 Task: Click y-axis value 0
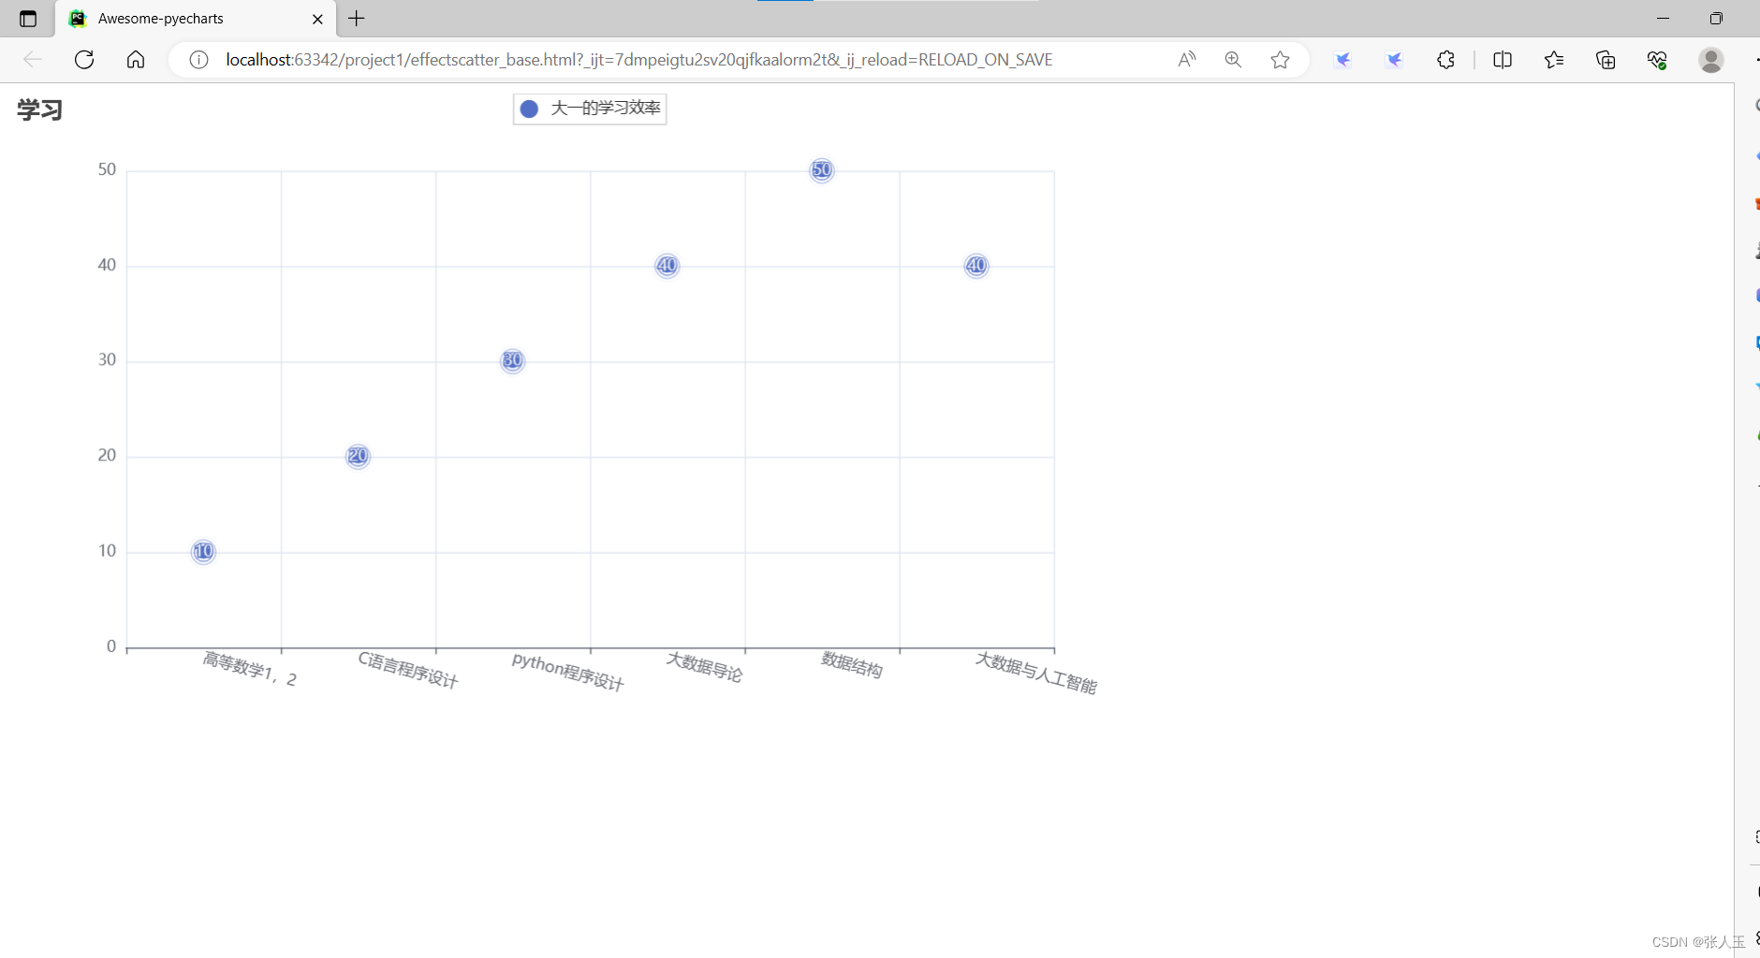111,646
